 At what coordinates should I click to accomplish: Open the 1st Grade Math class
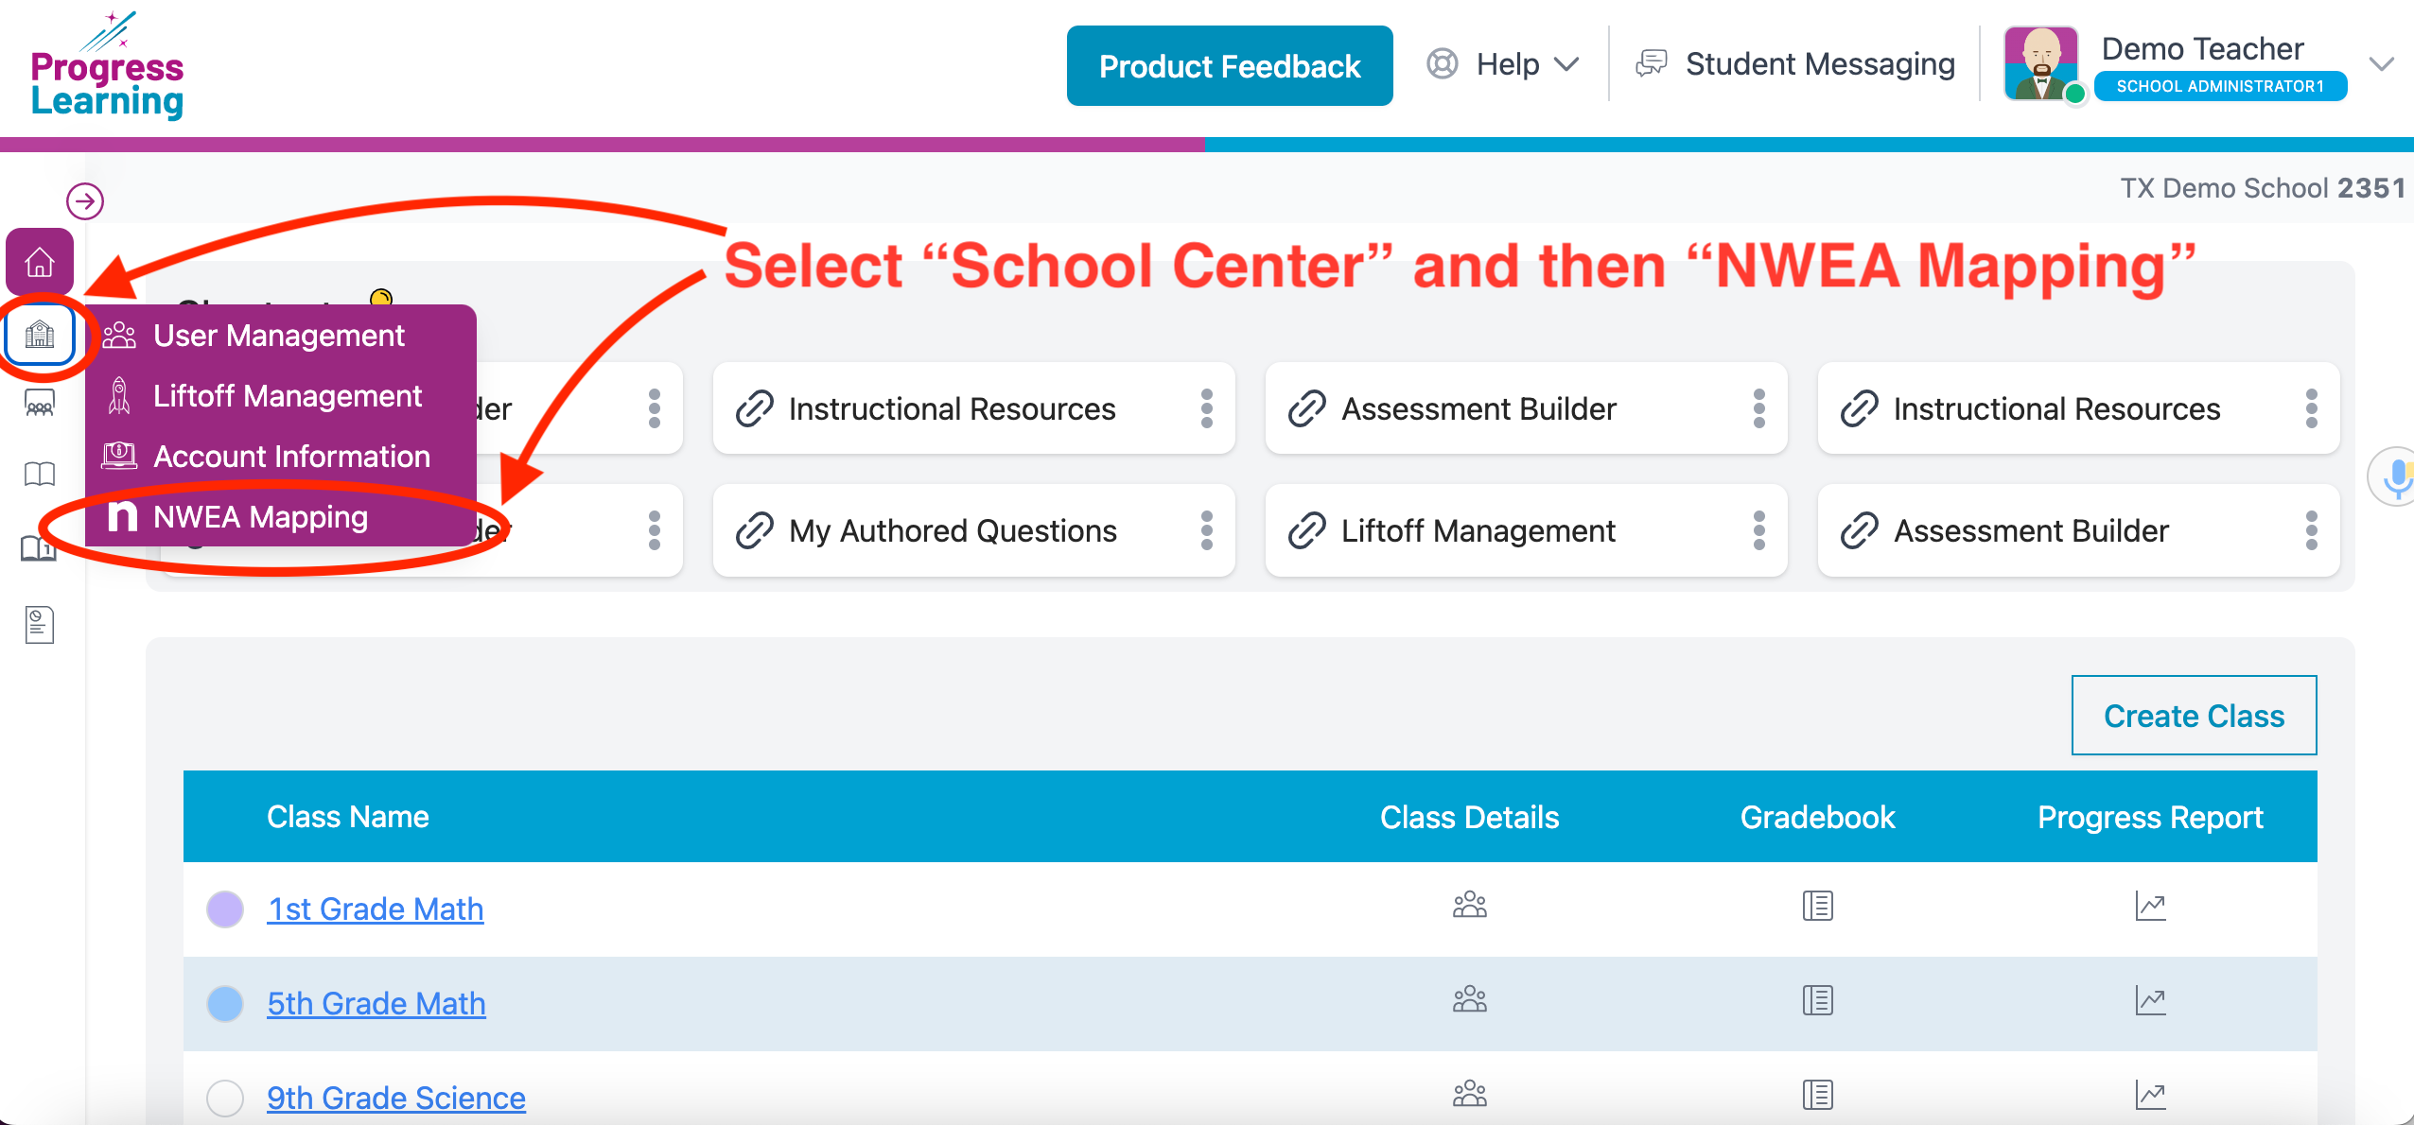(376, 909)
